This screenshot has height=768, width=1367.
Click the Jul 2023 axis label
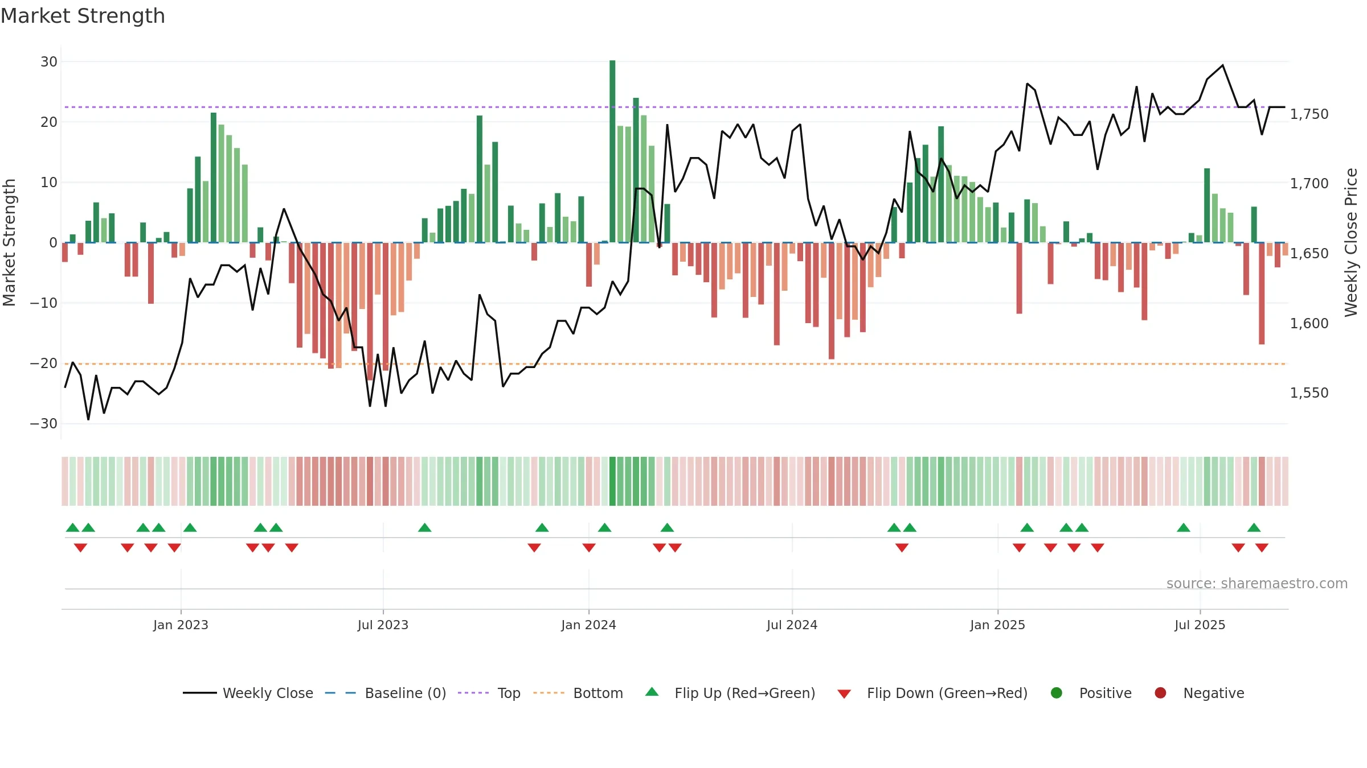(x=383, y=625)
